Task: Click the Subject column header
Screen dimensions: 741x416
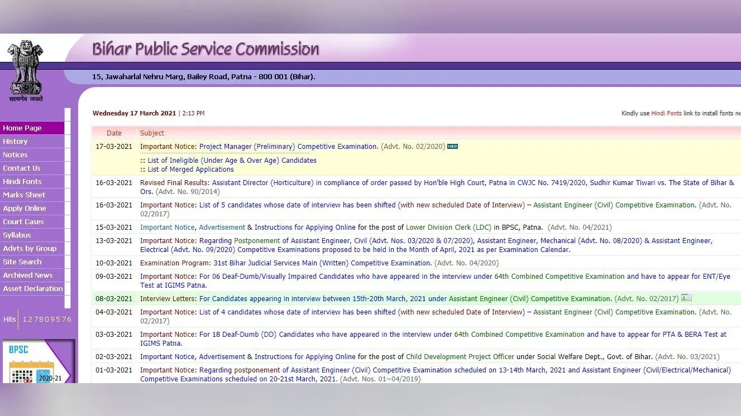Action: [x=152, y=133]
